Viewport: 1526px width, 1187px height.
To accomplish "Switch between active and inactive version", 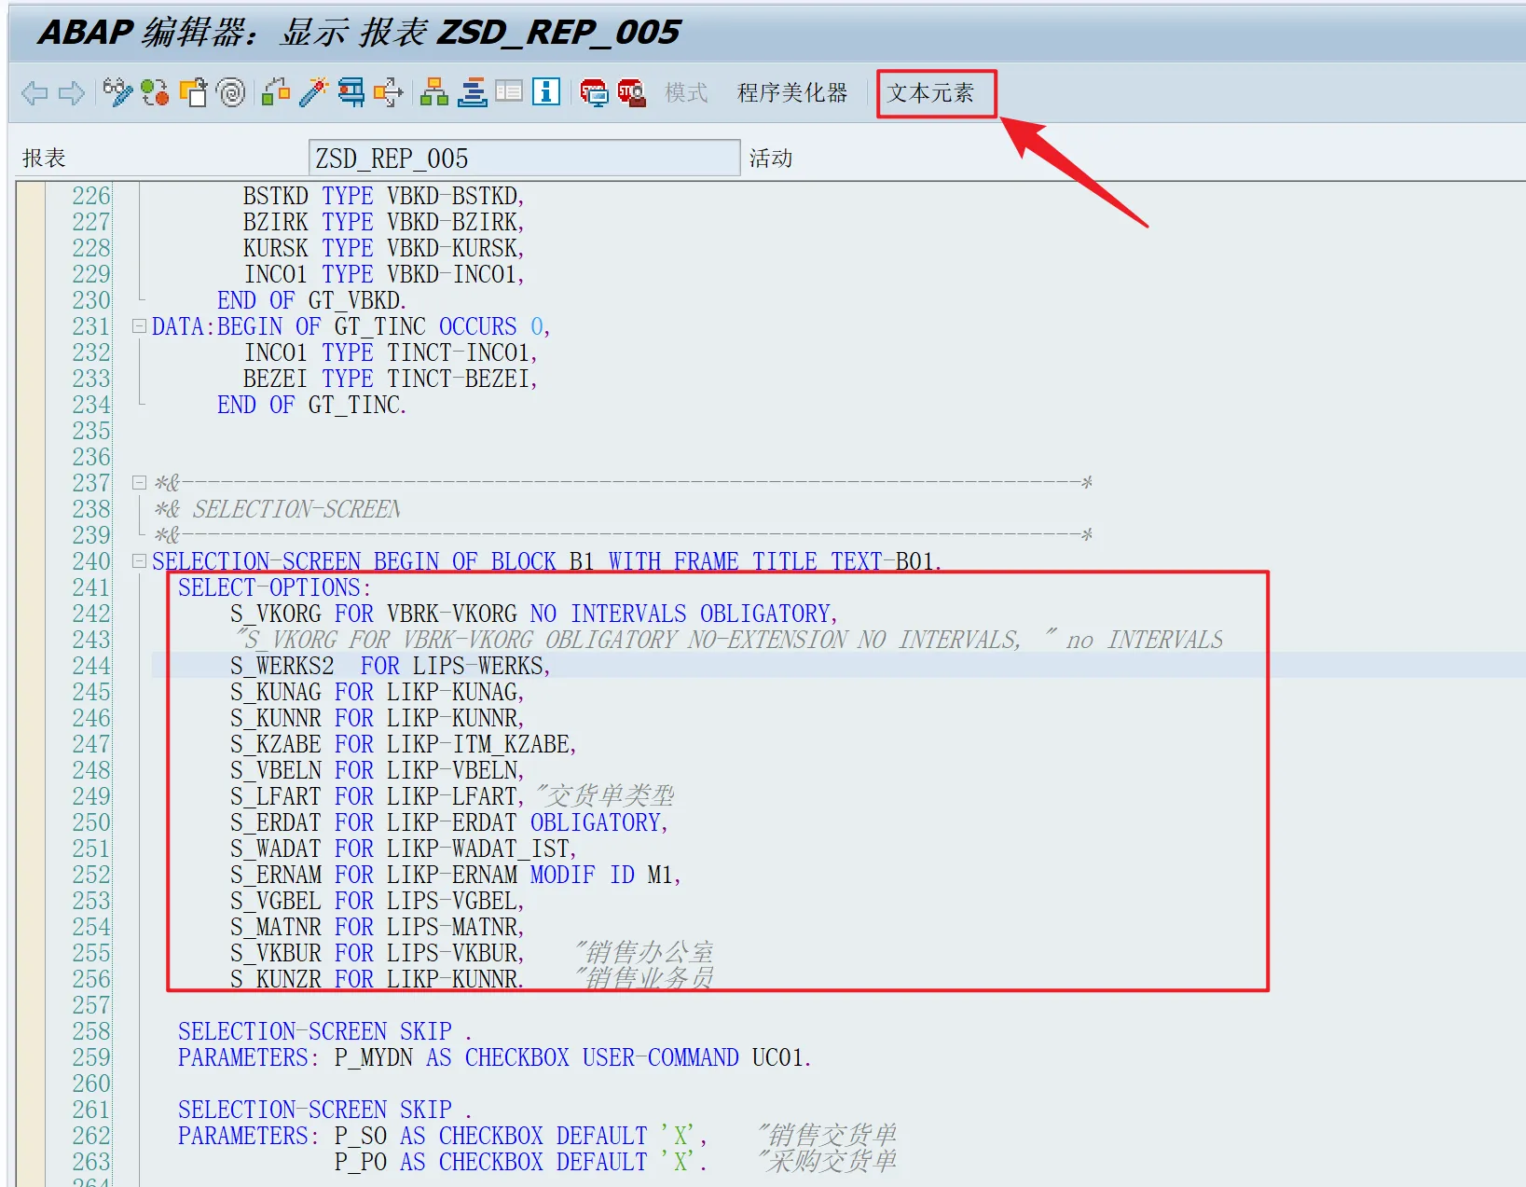I will click(x=155, y=92).
